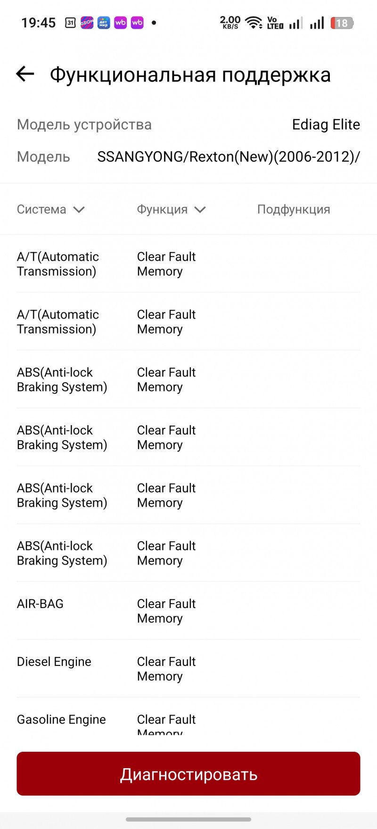Tap the bottom navigation gesture handle

[188, 819]
